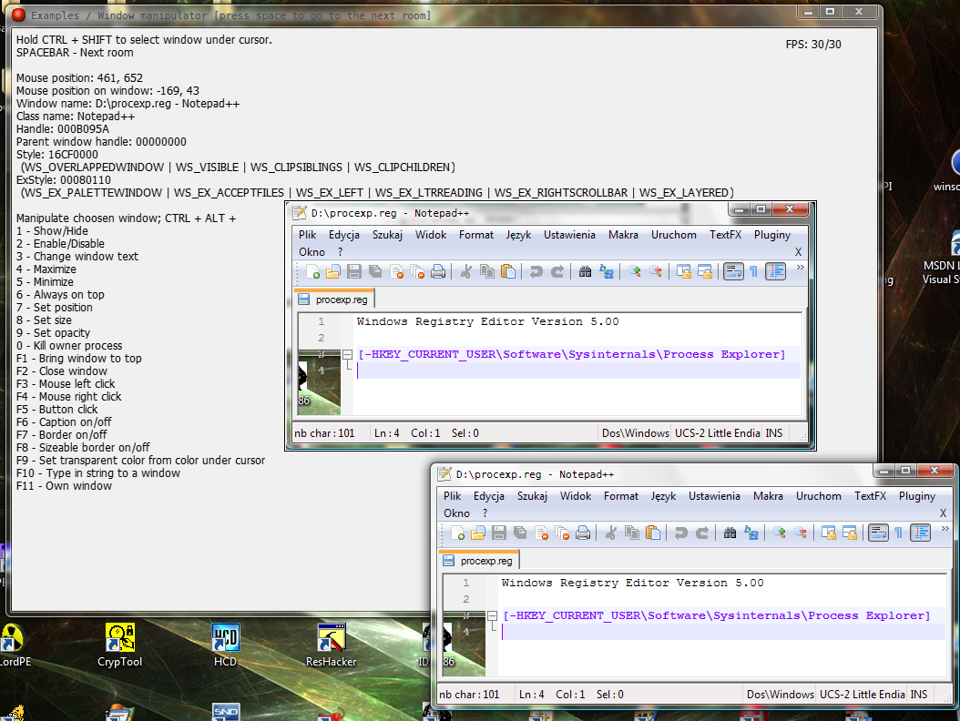This screenshot has width=960, height=721.
Task: Collapse the HKEY_CURRENT_USER fold in upper Notepad++
Action: click(346, 354)
